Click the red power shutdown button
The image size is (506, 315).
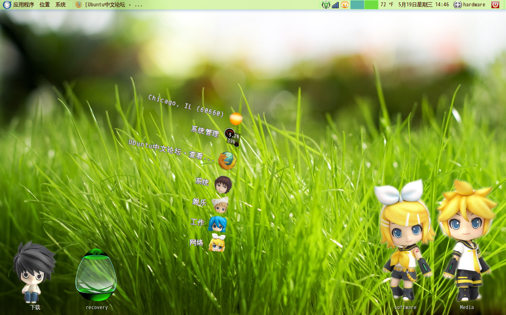(495, 5)
